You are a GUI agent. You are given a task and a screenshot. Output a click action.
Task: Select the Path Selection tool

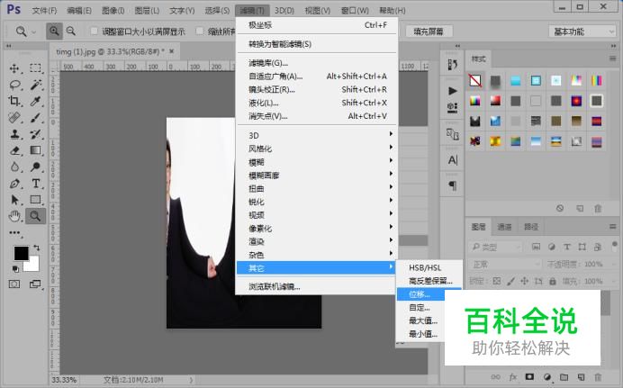14,200
